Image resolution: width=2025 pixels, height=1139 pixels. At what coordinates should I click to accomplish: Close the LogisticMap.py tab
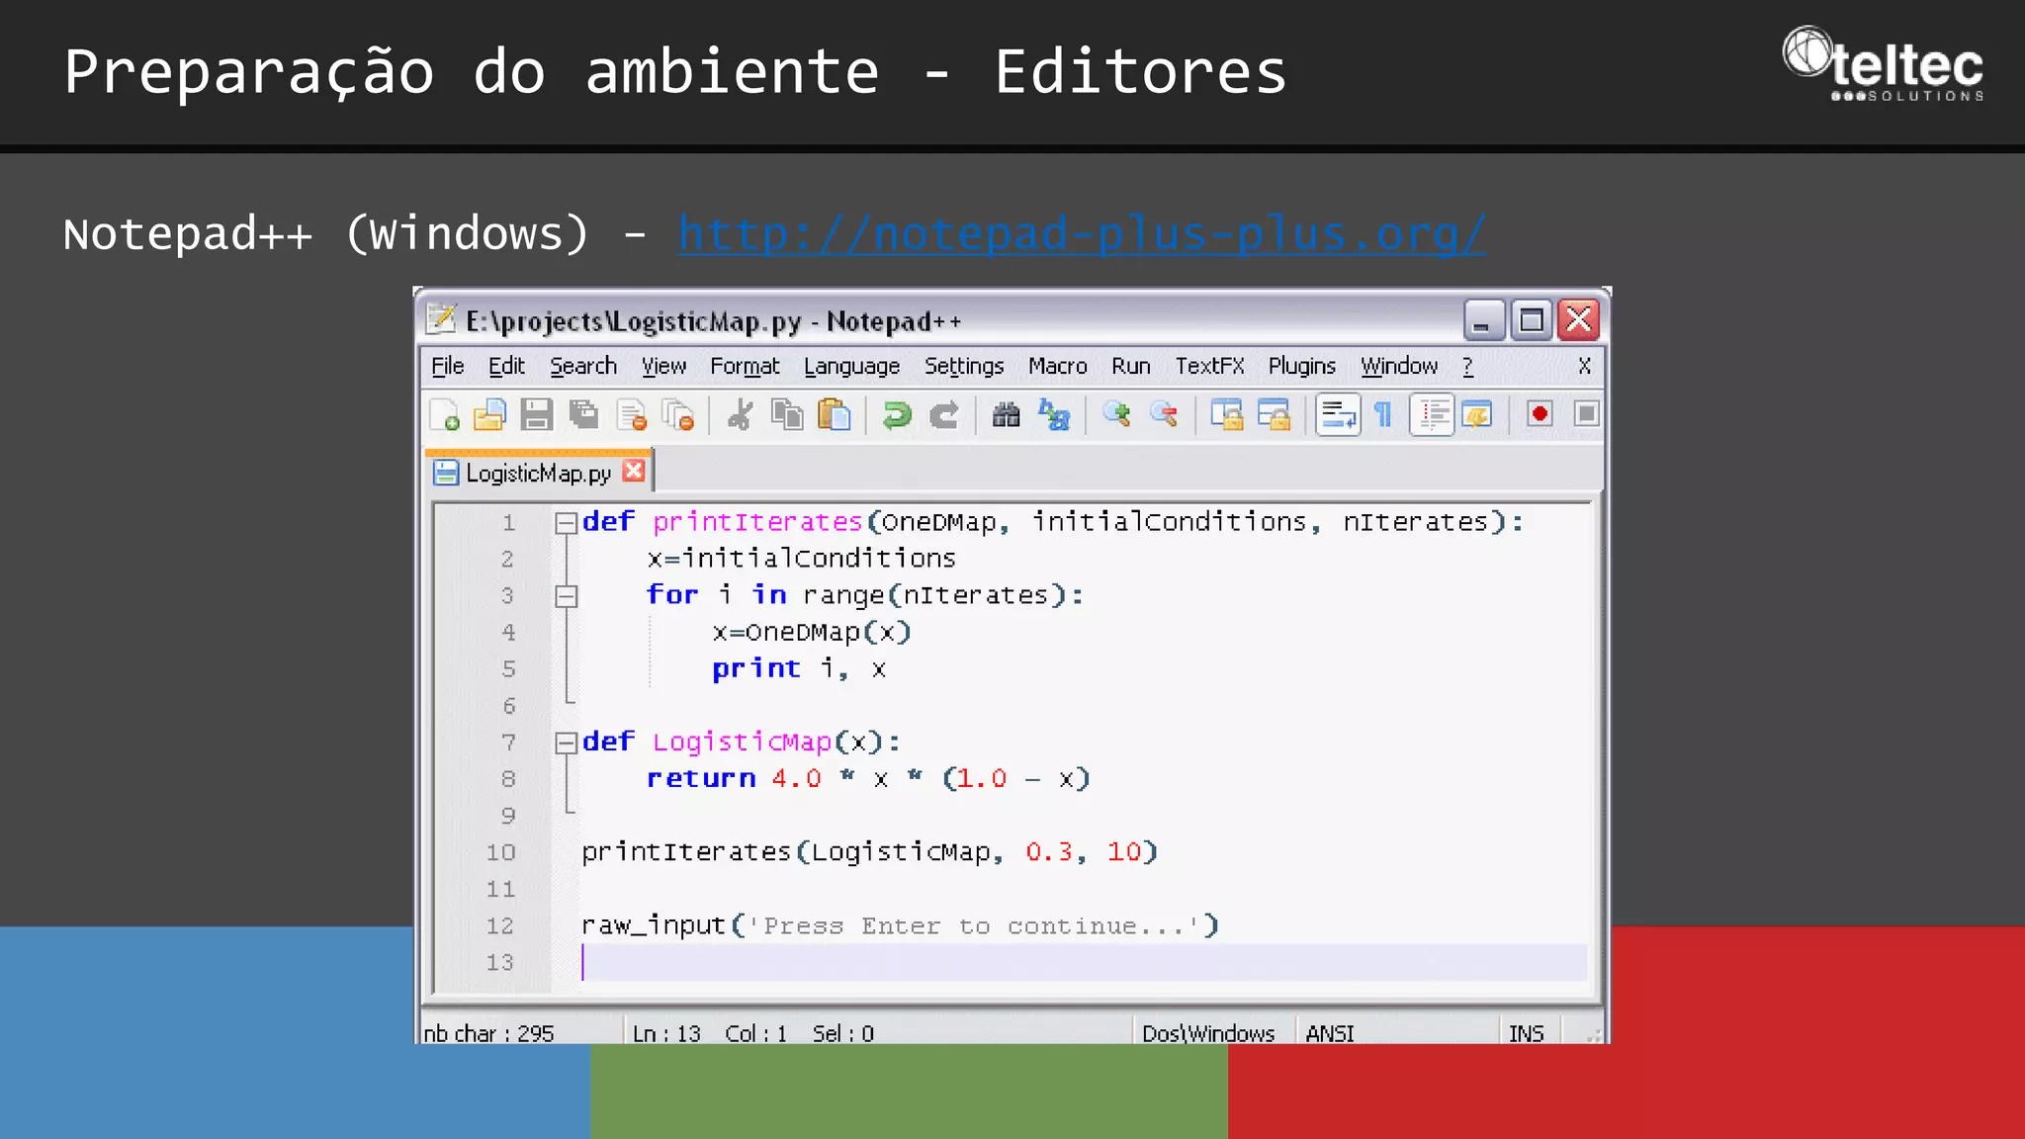tap(634, 471)
